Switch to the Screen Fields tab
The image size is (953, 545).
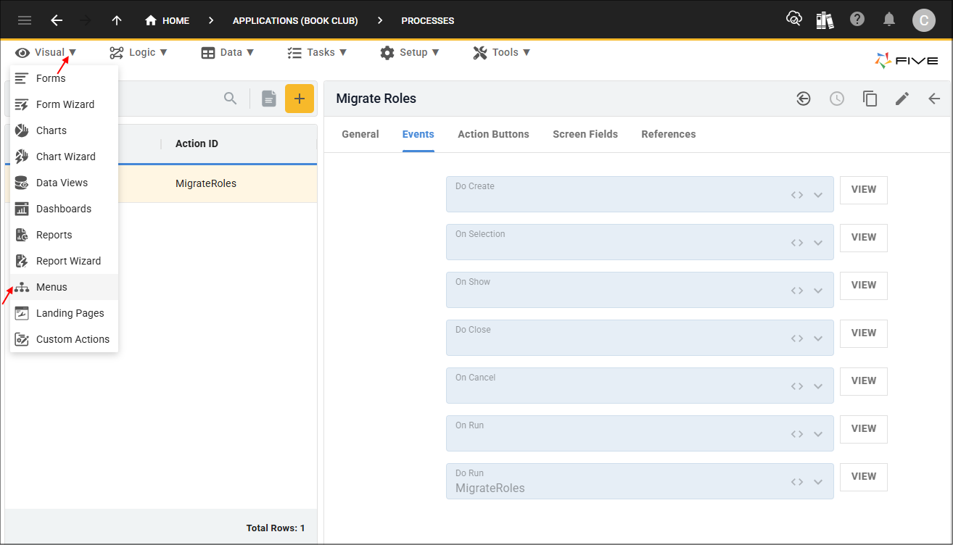pyautogui.click(x=585, y=134)
